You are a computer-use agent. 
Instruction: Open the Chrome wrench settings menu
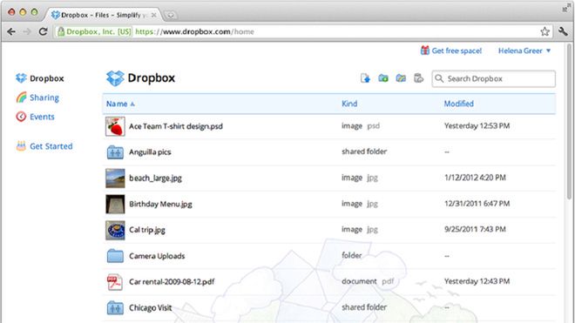pyautogui.click(x=563, y=31)
